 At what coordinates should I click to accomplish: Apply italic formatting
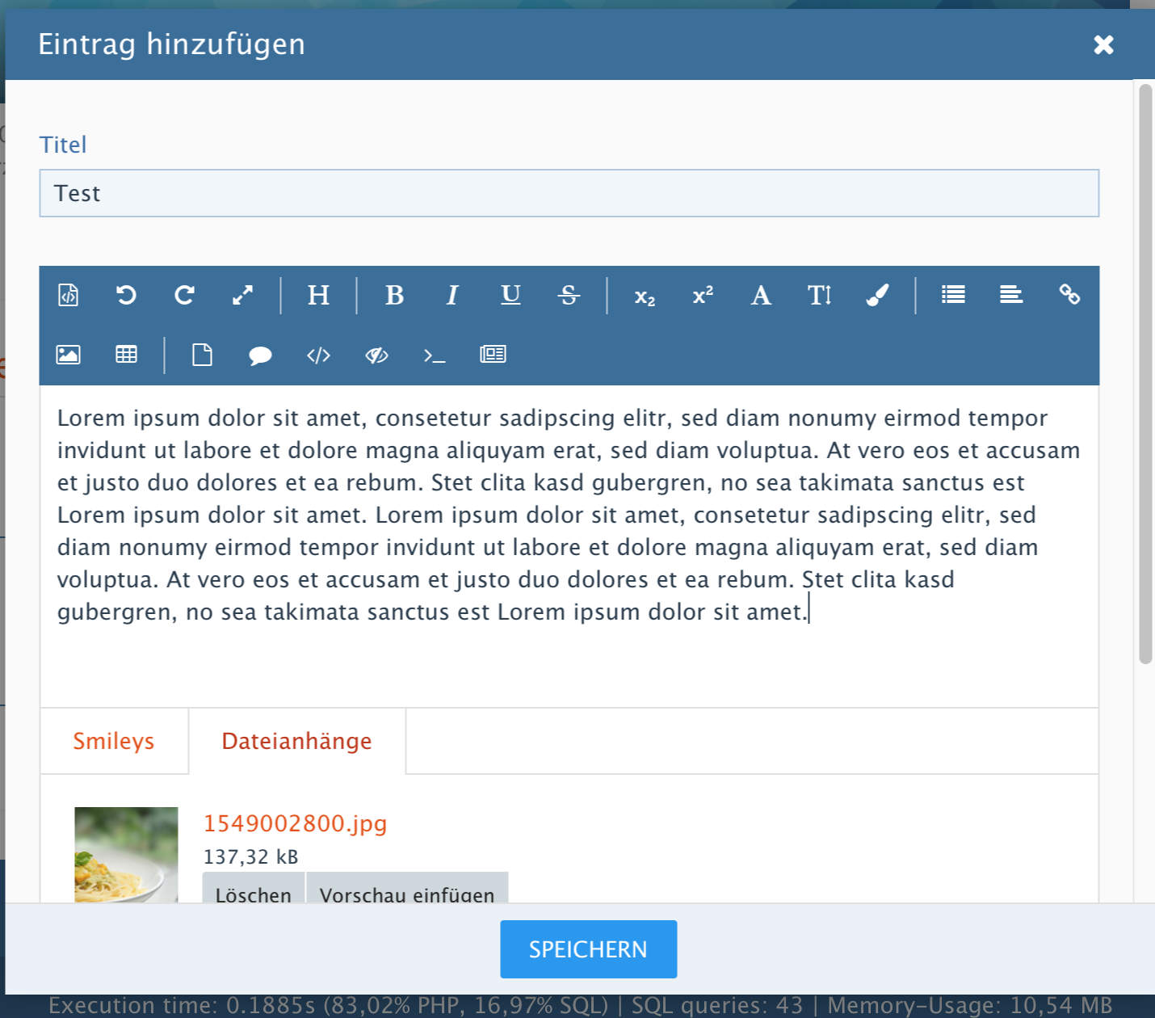pyautogui.click(x=452, y=295)
